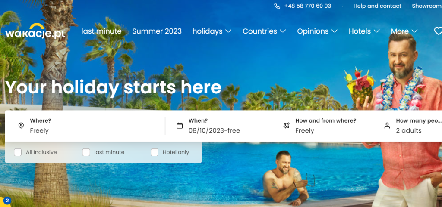The height and width of the screenshot is (207, 442).
Task: Click the blue notification badge showing 2
Action: tap(7, 201)
